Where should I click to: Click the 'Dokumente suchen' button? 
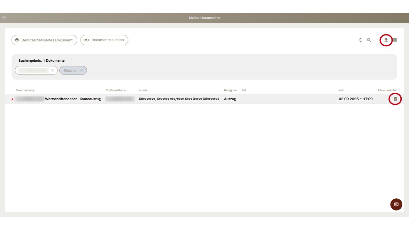point(104,40)
